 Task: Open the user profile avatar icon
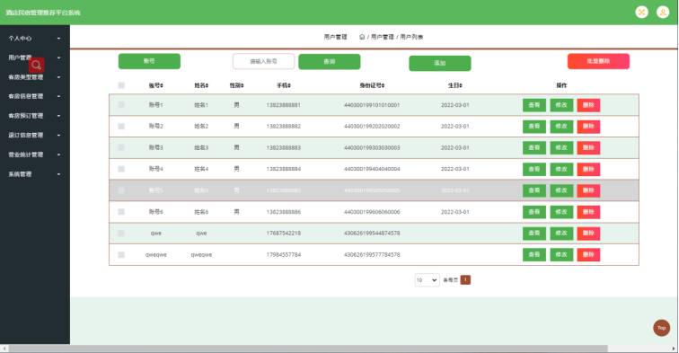[x=663, y=13]
